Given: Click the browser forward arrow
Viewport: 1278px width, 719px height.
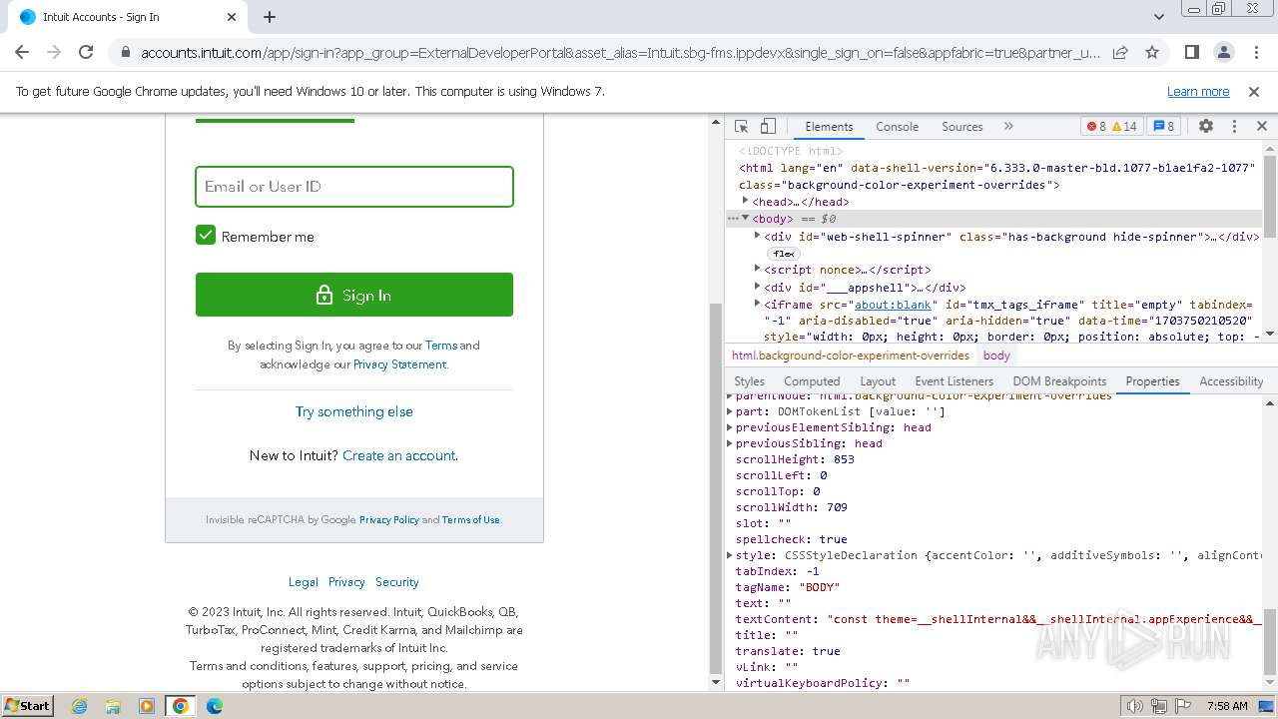Looking at the screenshot, I should click(x=54, y=52).
